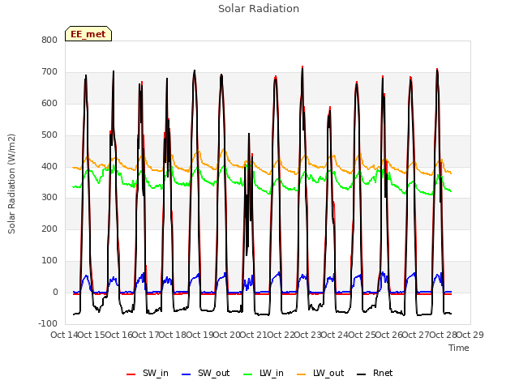519x389 pixels.
Task: Click the green LW_in legend swatch
Action: point(247,374)
